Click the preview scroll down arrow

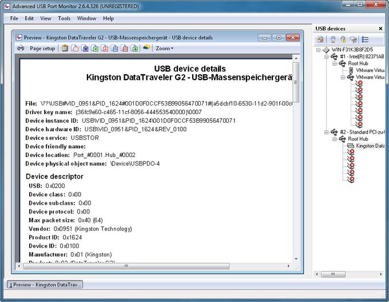coord(296,259)
